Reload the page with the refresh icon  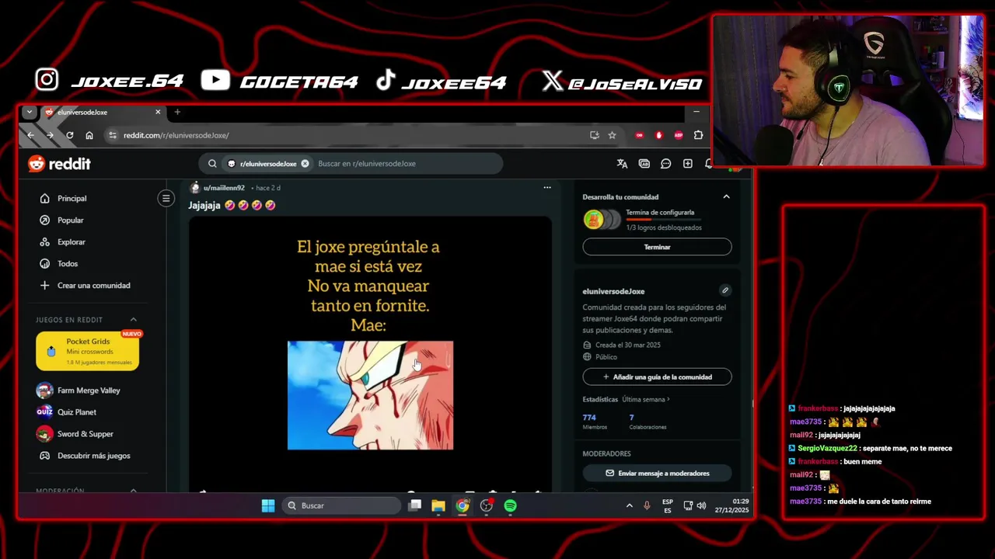coord(69,135)
